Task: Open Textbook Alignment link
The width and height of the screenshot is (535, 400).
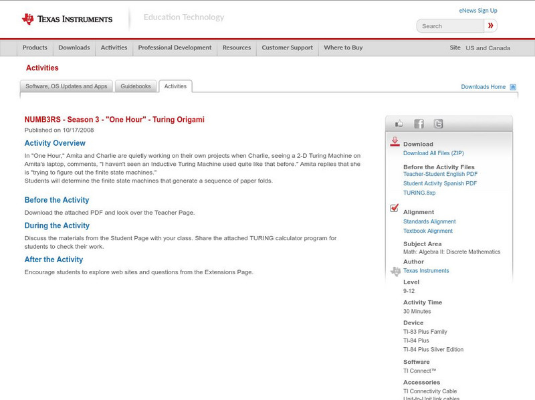Action: (x=428, y=231)
